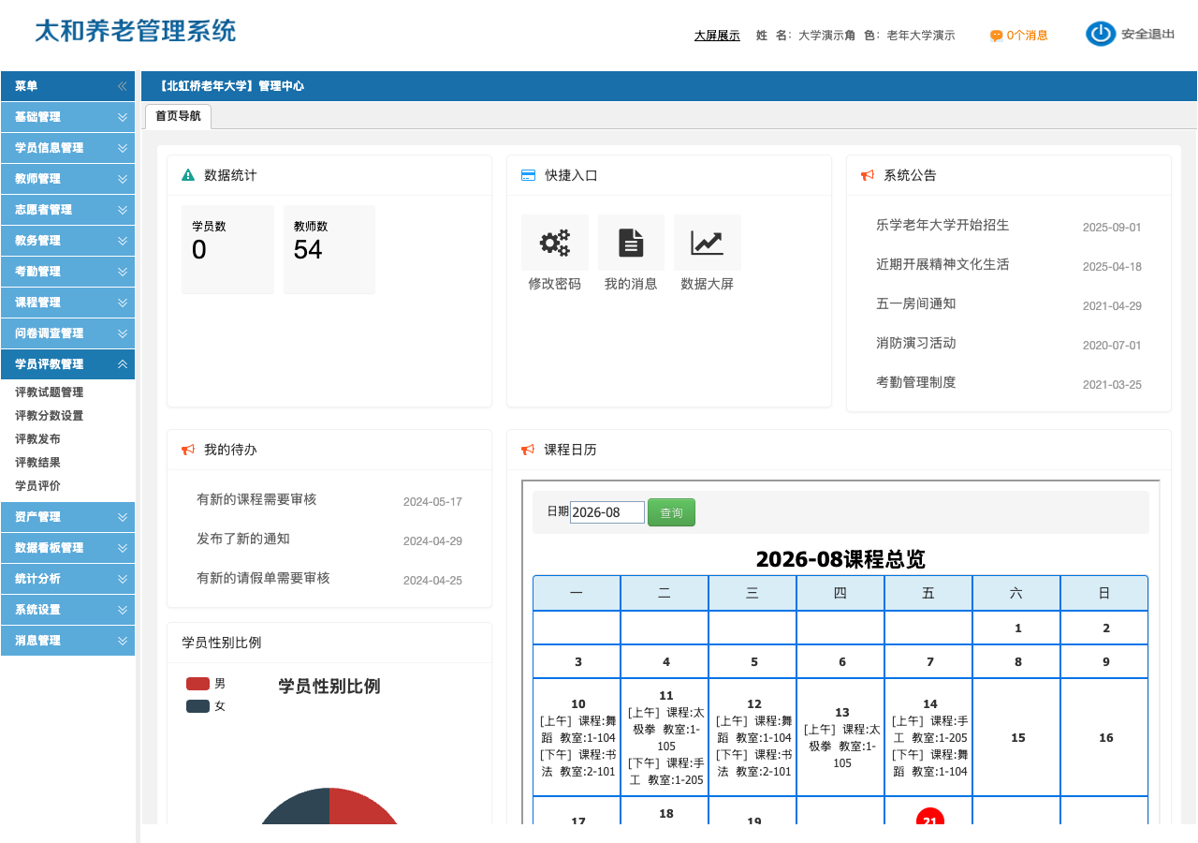This screenshot has width=1198, height=843.
Task: Click the 安全退出 power icon
Action: tap(1101, 34)
